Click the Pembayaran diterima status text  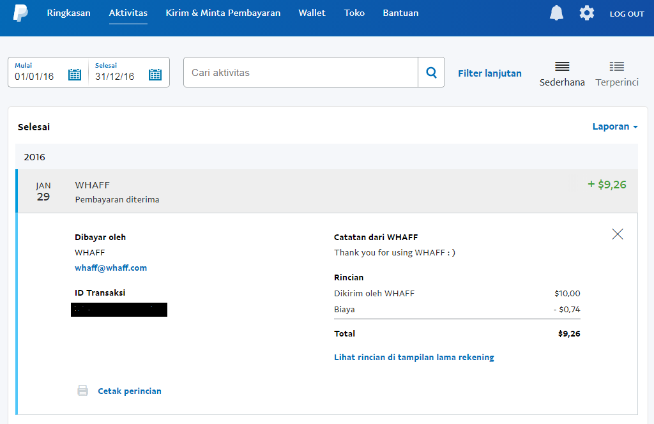click(x=118, y=200)
